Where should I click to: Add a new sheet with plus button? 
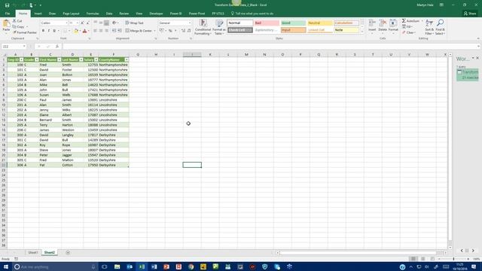[x=68, y=253]
